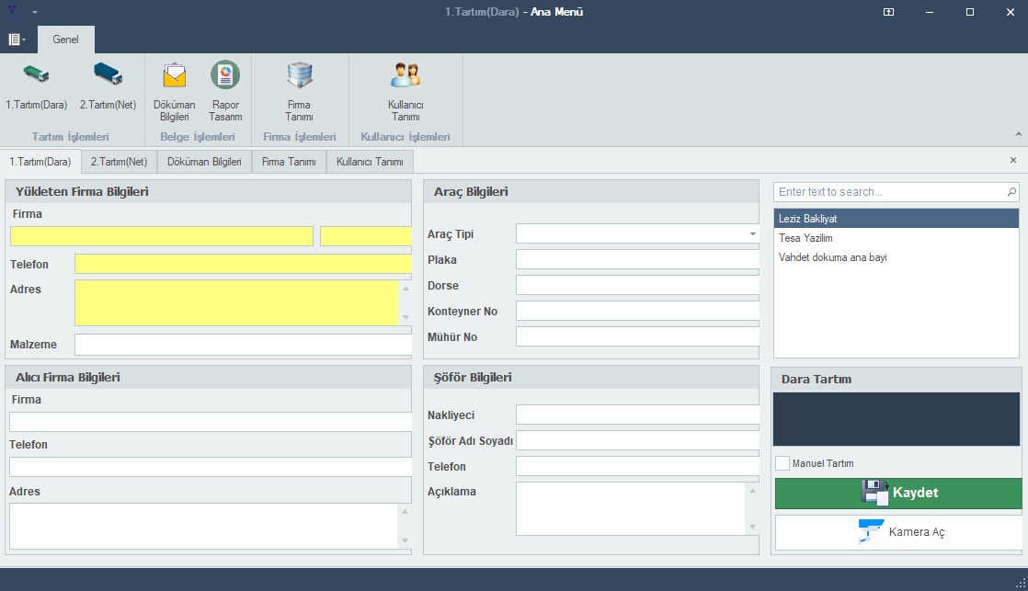The height and width of the screenshot is (591, 1028).
Task: Switch to the Firma Tanımı document tab
Action: point(289,162)
